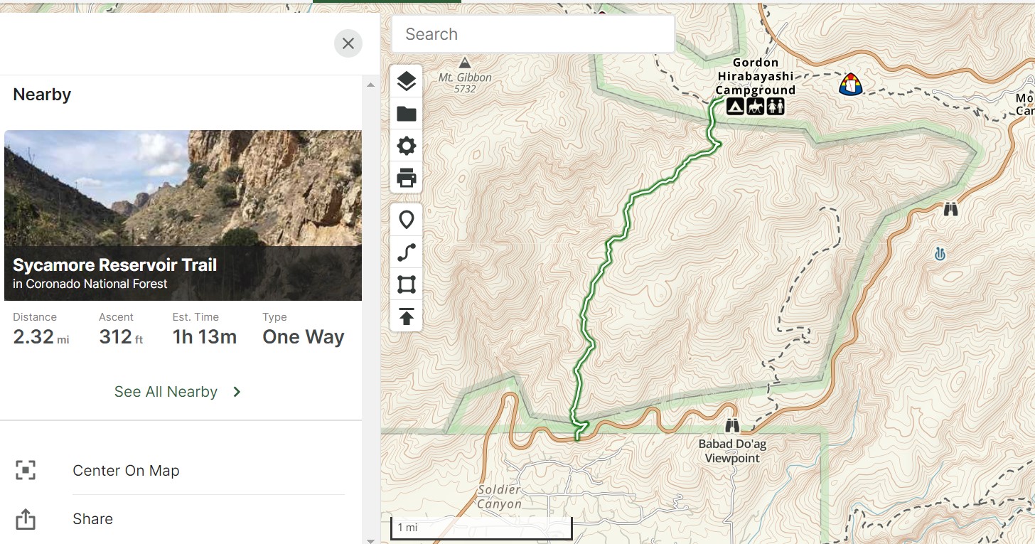Close the trail details side panel
The width and height of the screenshot is (1035, 544).
click(348, 44)
